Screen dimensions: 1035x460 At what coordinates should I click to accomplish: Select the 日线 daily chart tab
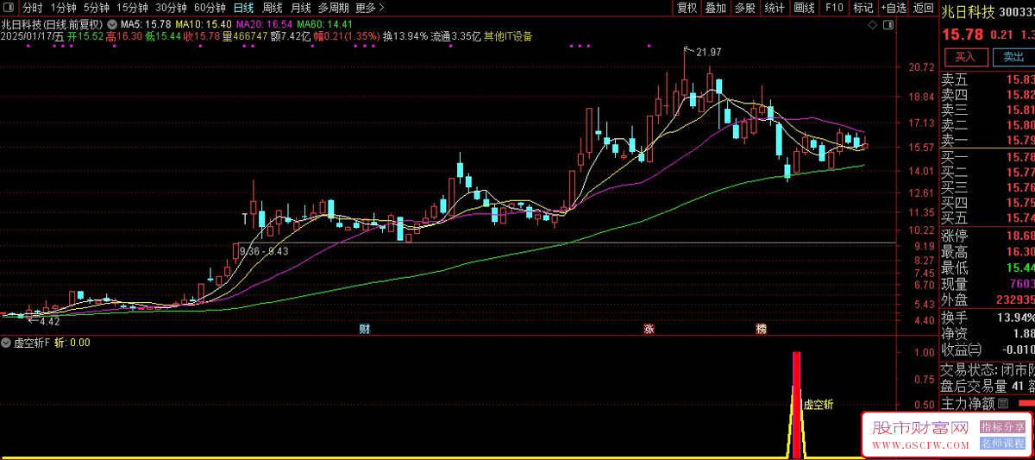(x=243, y=8)
